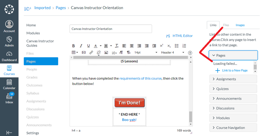Viewport: 265px width, 136px height.
Task: Click Link to a New Page
Action: pos(235,70)
